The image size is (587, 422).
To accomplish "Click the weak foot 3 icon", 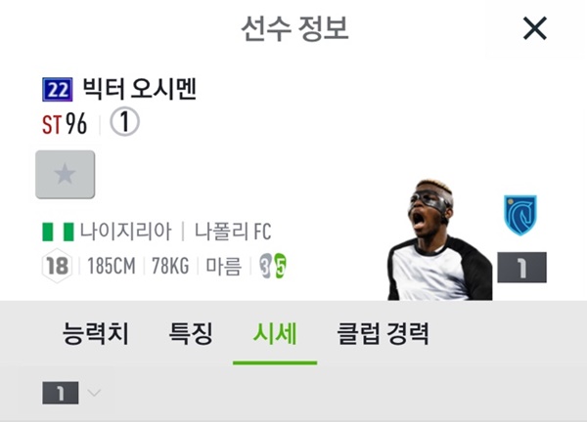I will 265,266.
